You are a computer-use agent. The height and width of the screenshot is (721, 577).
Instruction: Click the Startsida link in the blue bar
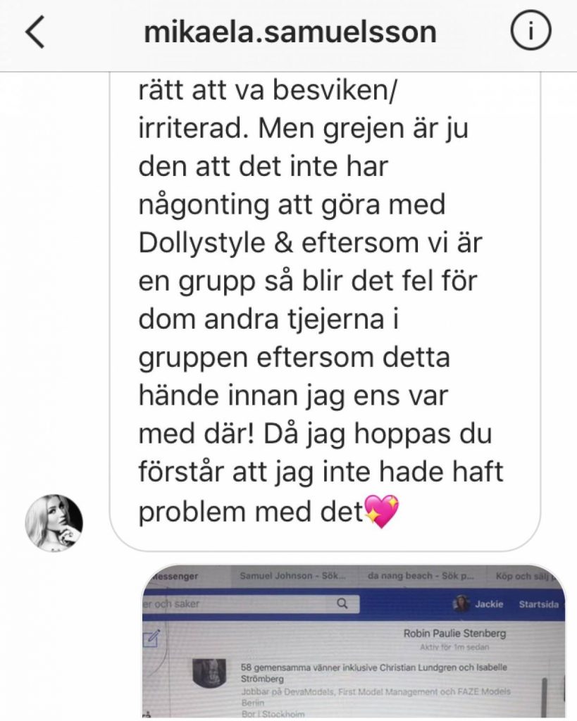click(538, 604)
